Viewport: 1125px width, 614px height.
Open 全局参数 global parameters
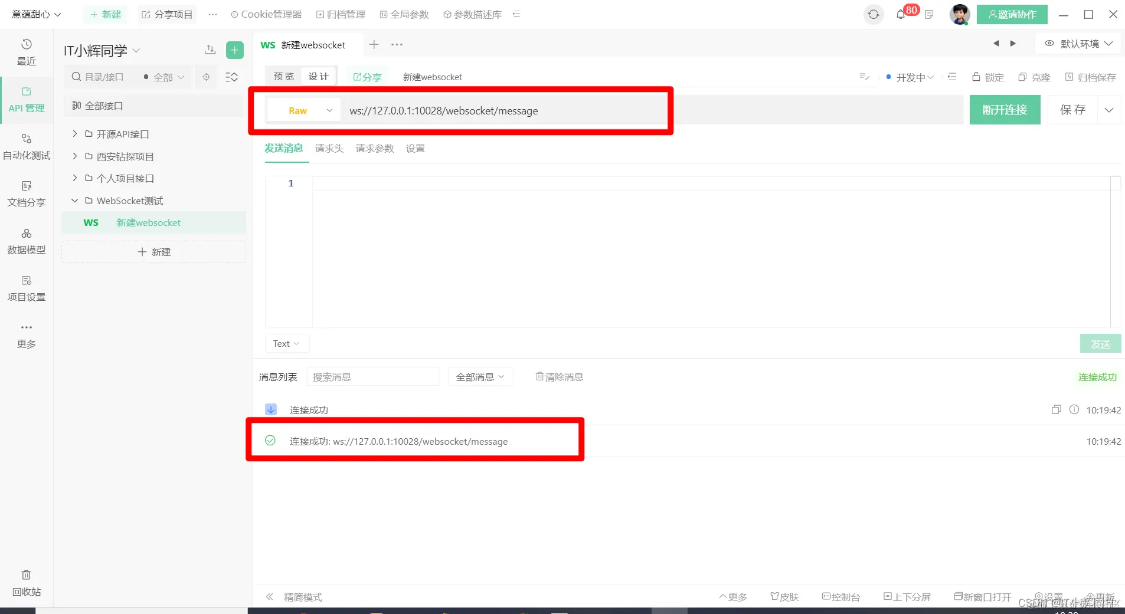(409, 14)
